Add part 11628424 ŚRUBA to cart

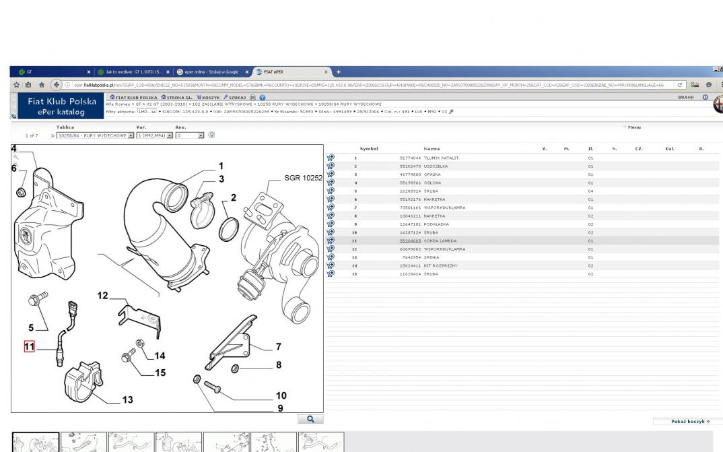point(331,274)
